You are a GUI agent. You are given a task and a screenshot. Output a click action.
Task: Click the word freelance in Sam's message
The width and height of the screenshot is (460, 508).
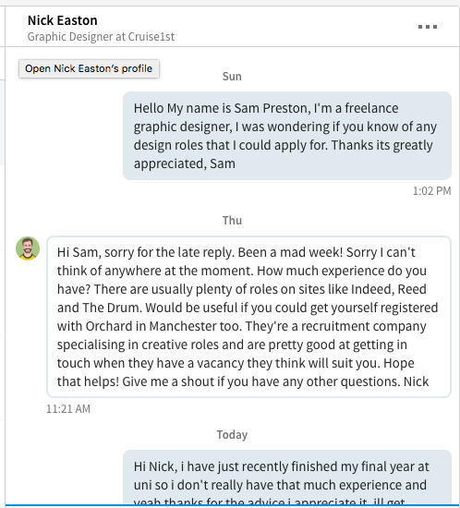pos(371,108)
